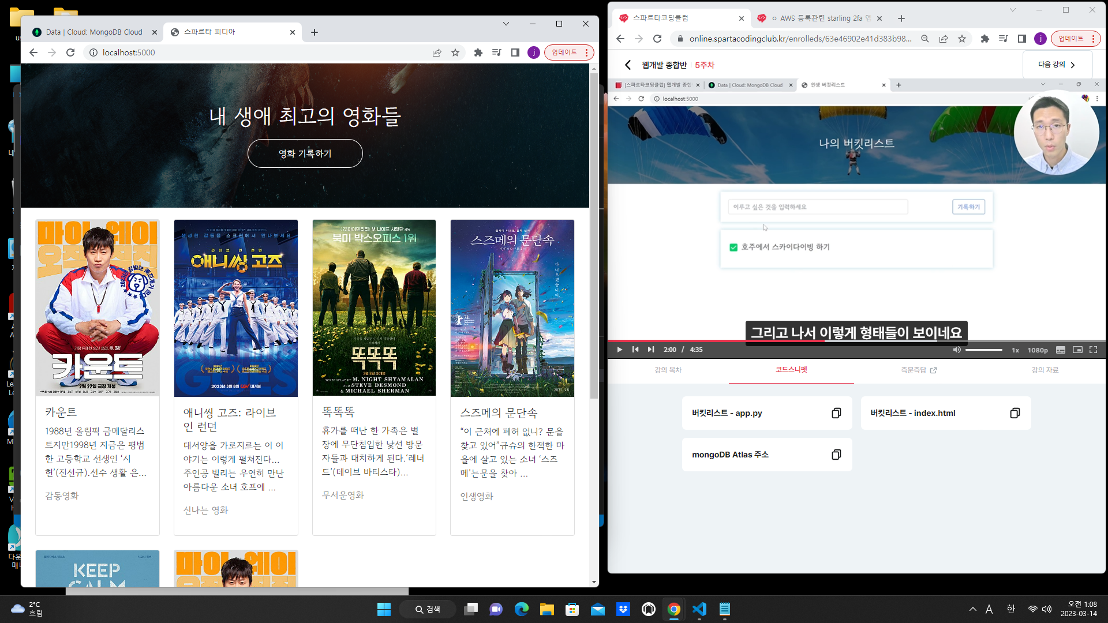This screenshot has height=623, width=1108.
Task: Copy the 버킷리스트 - app.py code snippet
Action: 836,413
